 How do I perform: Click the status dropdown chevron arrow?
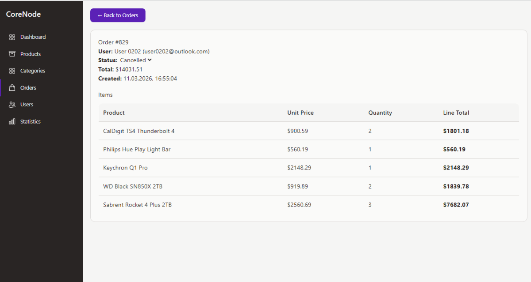pyautogui.click(x=150, y=60)
